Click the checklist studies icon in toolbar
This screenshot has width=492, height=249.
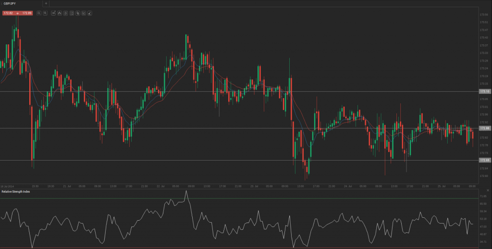click(72, 13)
